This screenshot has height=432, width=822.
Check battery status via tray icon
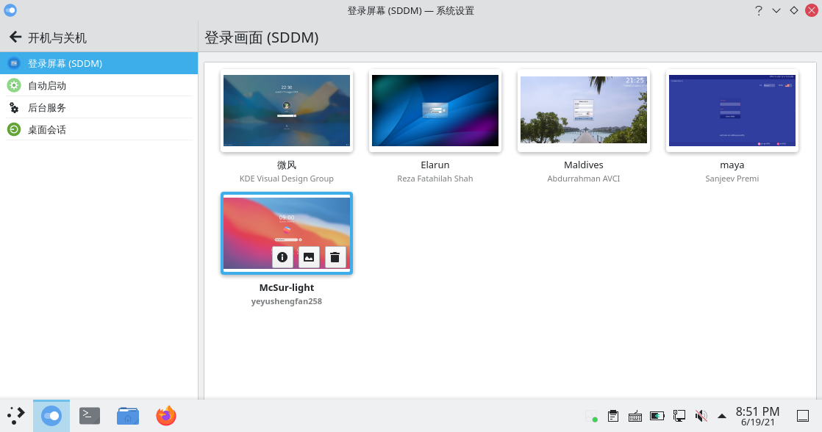[657, 415]
